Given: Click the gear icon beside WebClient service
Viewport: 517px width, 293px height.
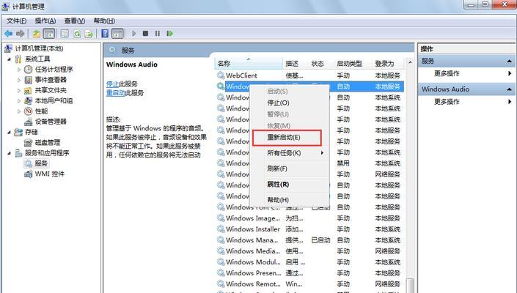Looking at the screenshot, I should coord(221,75).
